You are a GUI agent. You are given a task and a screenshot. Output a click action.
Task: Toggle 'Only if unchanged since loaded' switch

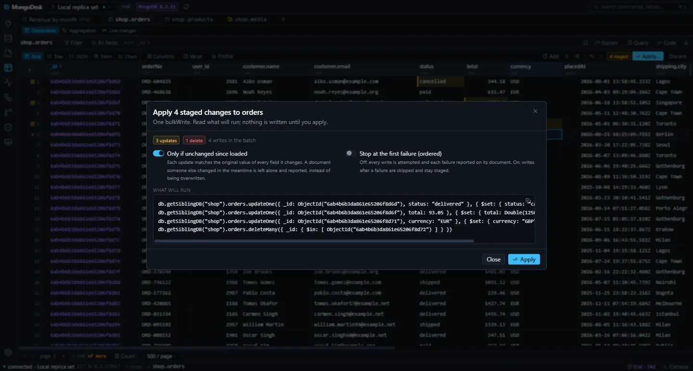pyautogui.click(x=158, y=153)
